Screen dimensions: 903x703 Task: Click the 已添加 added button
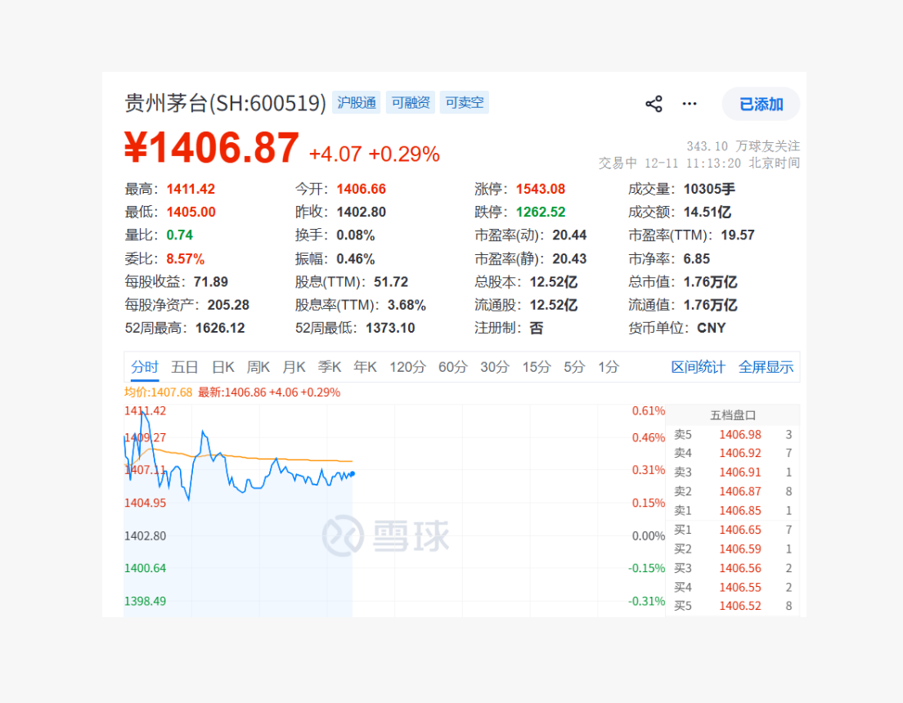pos(761,105)
